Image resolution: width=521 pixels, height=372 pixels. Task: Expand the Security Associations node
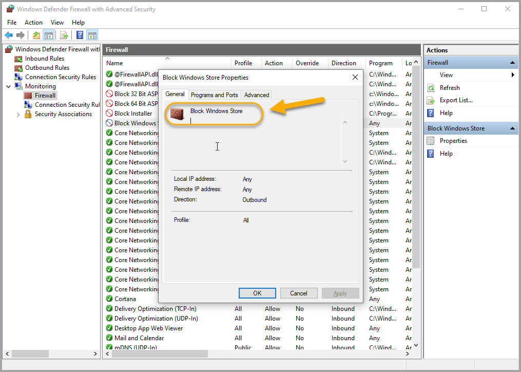point(18,114)
